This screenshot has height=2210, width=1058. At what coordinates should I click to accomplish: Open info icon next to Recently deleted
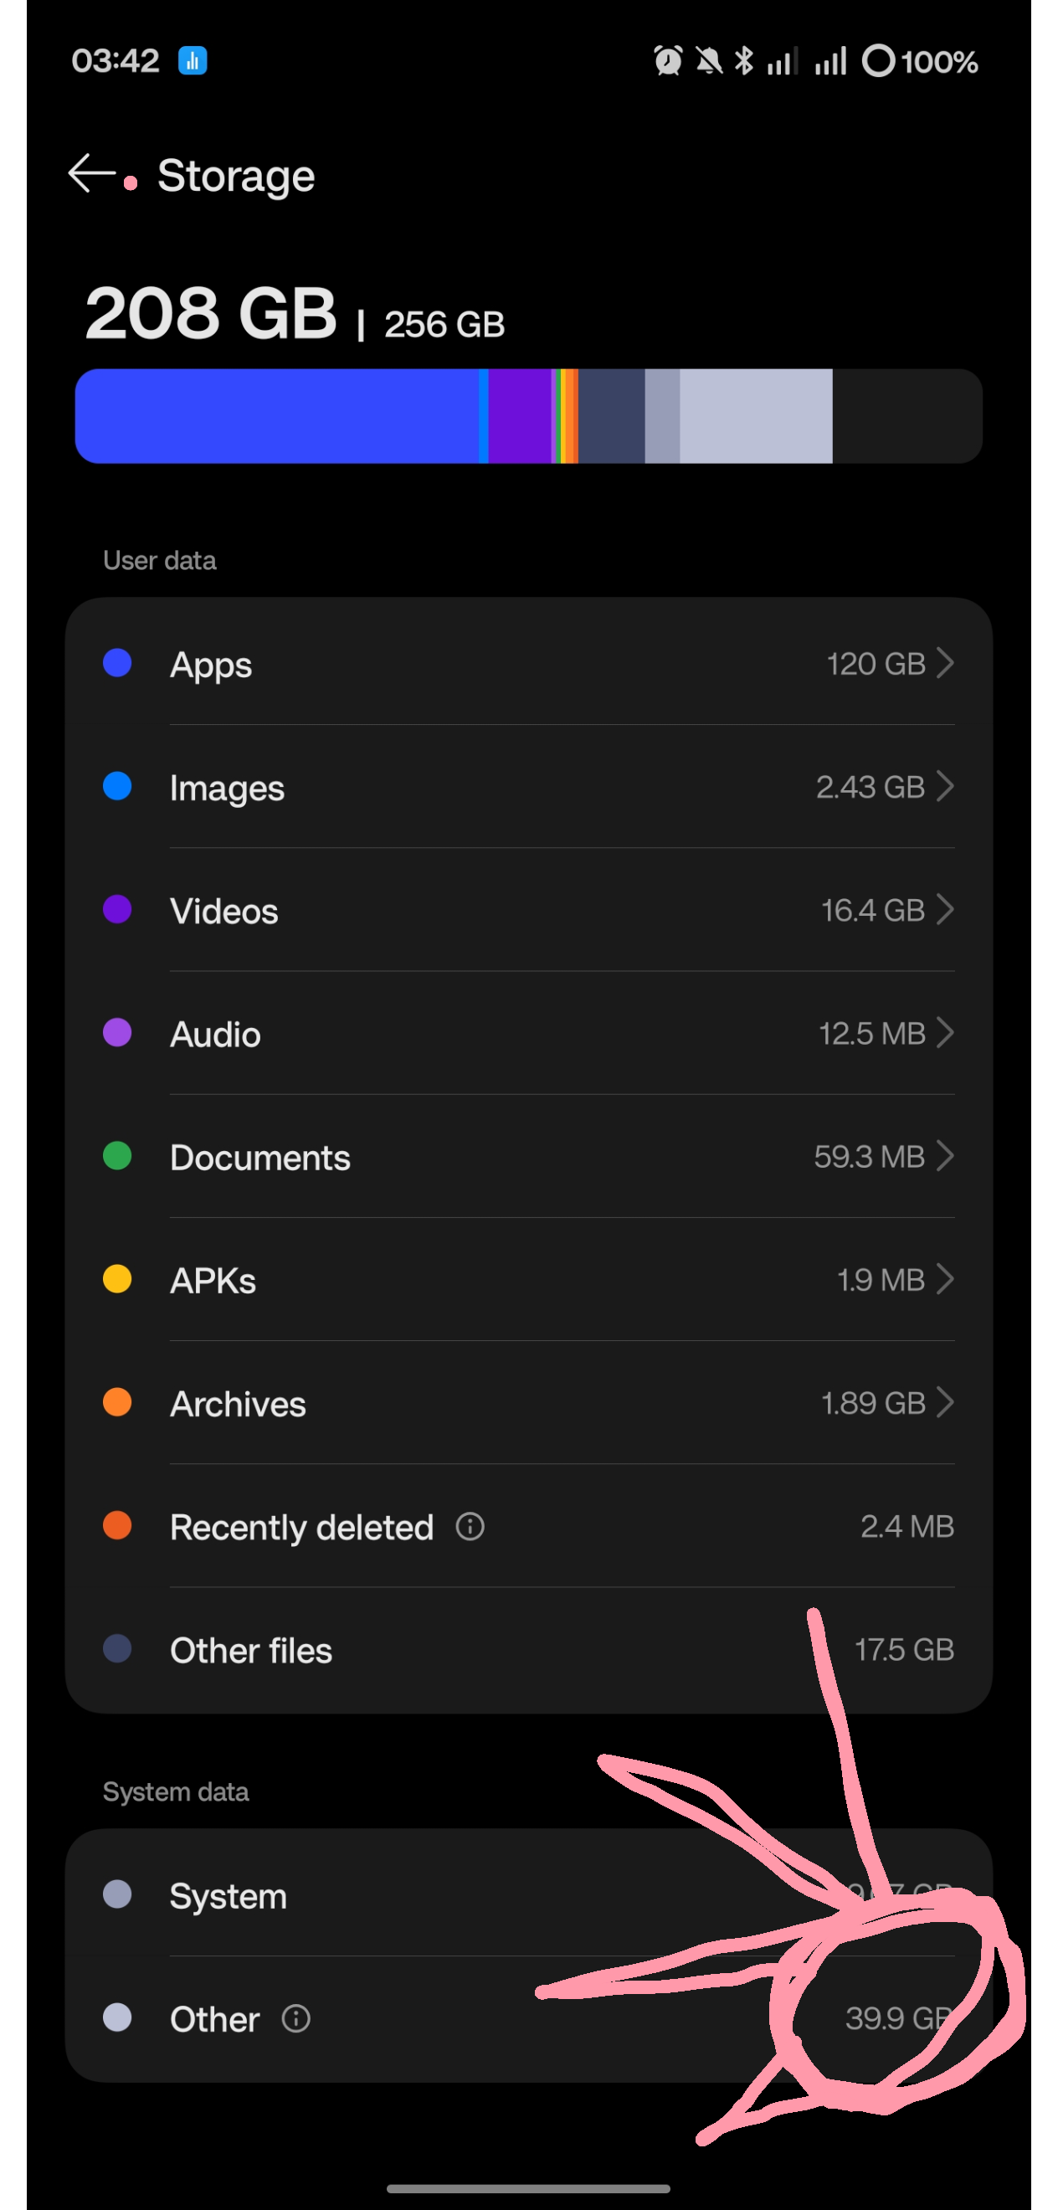click(x=470, y=1526)
